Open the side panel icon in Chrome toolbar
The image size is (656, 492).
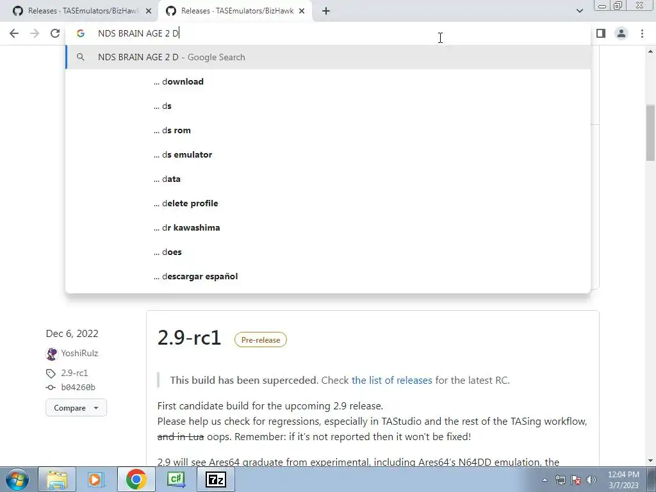click(x=601, y=33)
